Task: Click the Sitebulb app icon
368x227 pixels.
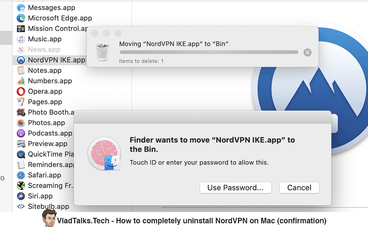Action: pos(21,206)
